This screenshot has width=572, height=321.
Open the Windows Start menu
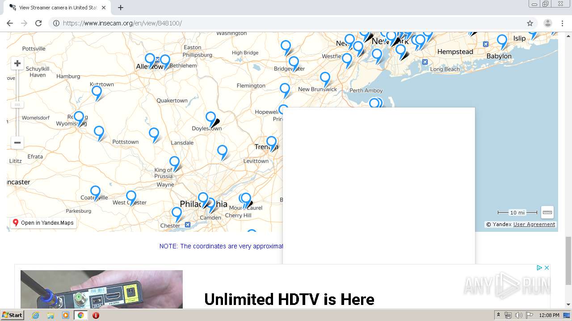tap(12, 315)
